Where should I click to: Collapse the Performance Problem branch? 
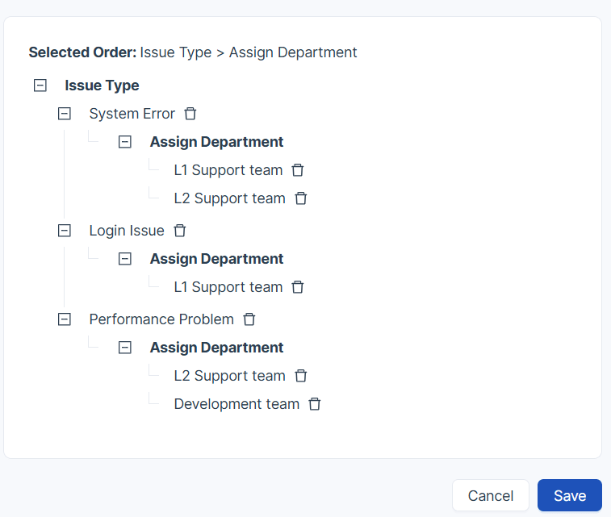(65, 319)
